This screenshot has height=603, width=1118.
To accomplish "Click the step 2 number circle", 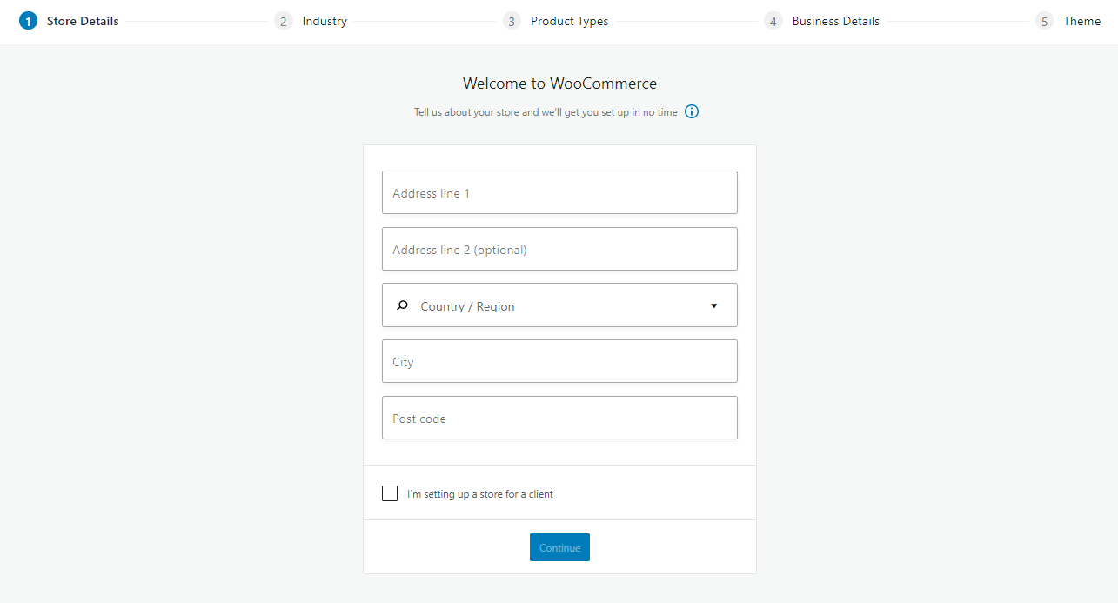I will pyautogui.click(x=283, y=21).
